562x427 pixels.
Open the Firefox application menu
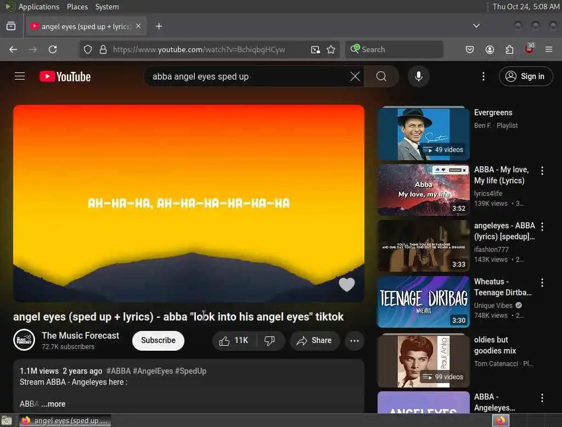[x=549, y=49]
